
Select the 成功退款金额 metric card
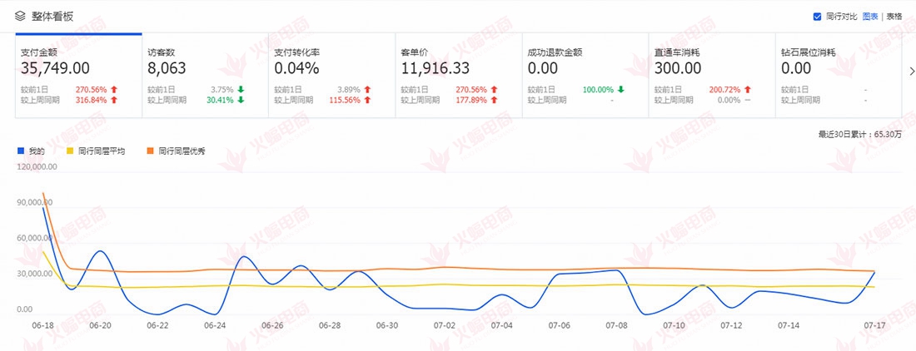(x=585, y=75)
